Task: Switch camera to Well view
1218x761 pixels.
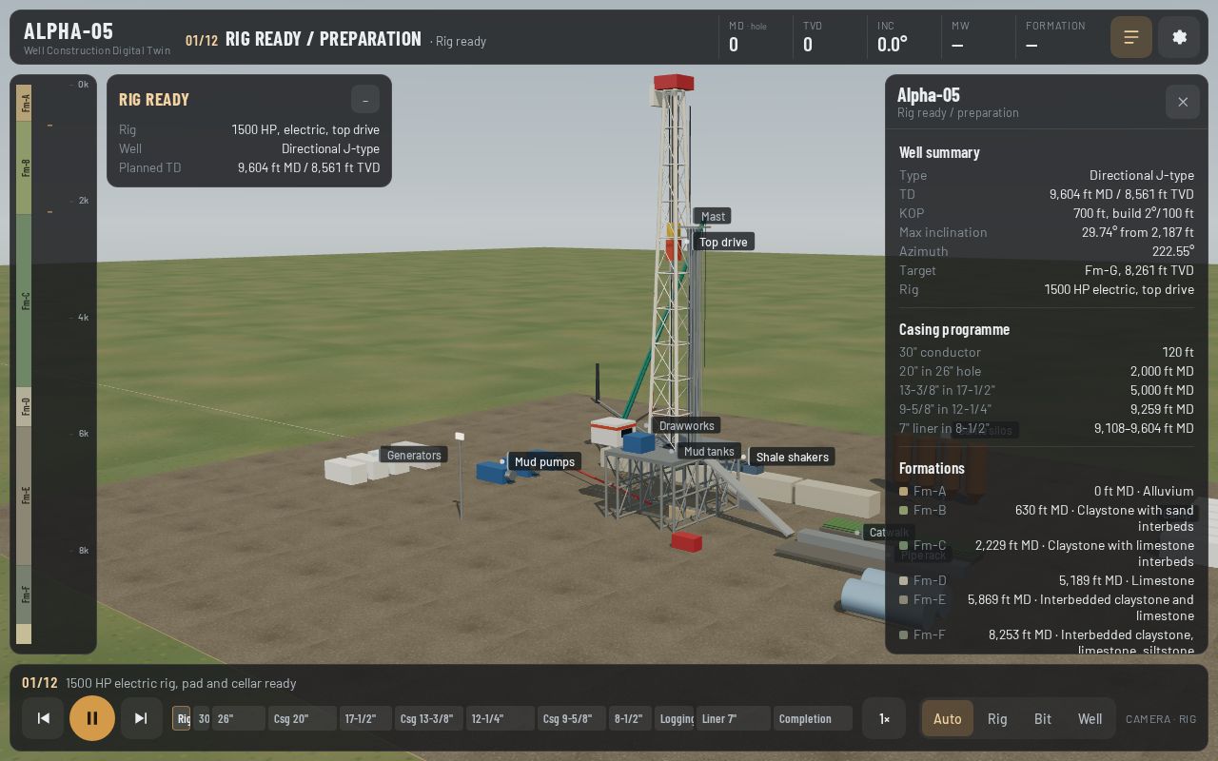Action: [1090, 718]
